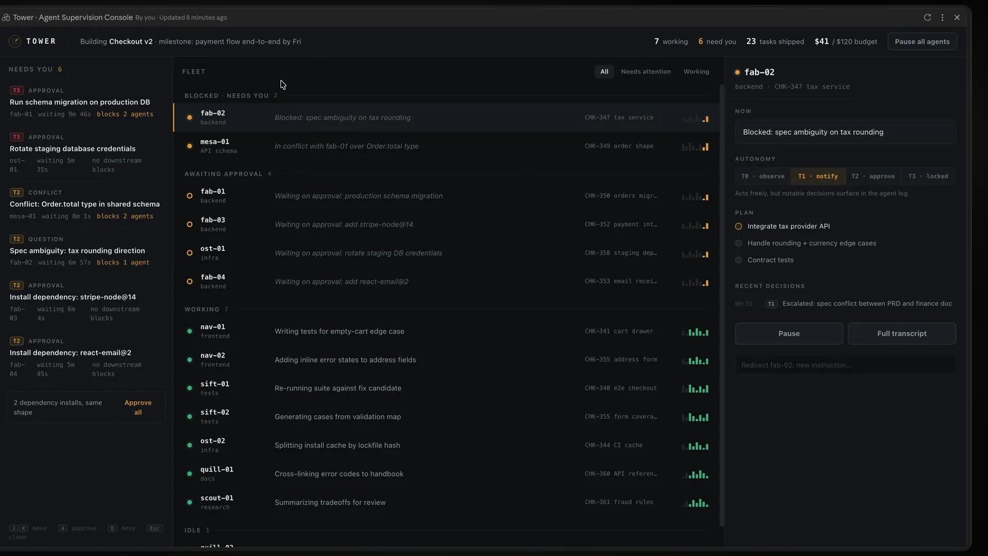The image size is (988, 556).
Task: Click ost-01 awaiting status ring
Action: coord(190,253)
